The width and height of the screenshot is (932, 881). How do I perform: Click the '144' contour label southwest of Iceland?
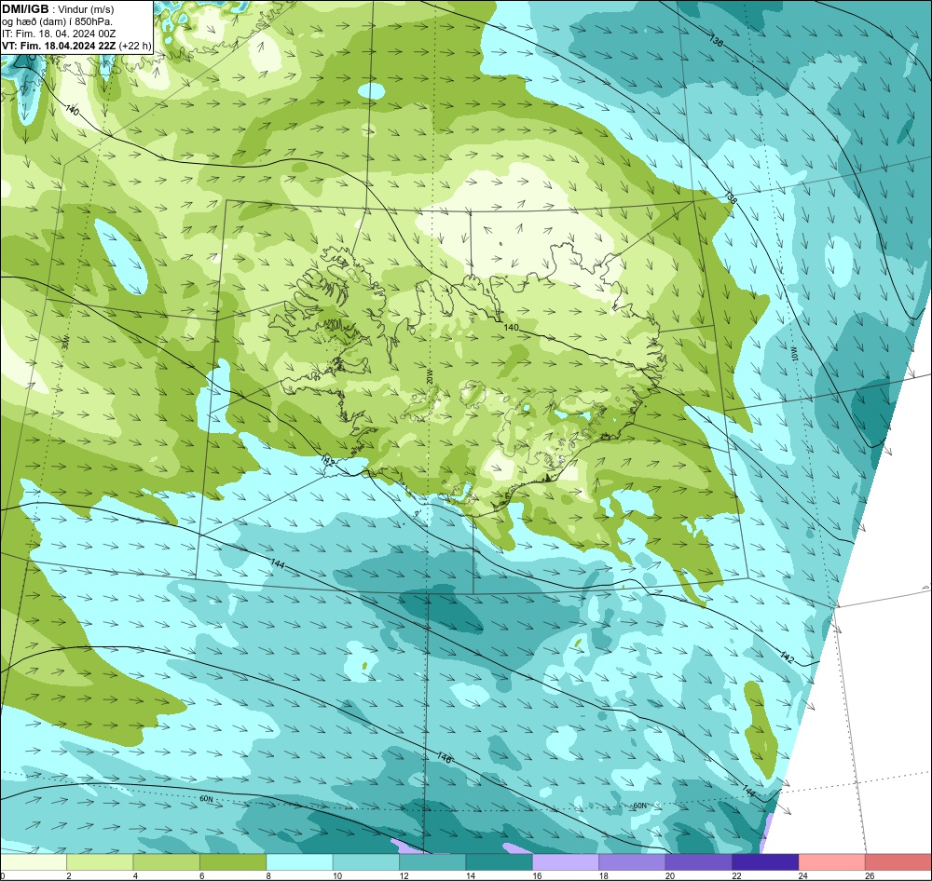(278, 562)
